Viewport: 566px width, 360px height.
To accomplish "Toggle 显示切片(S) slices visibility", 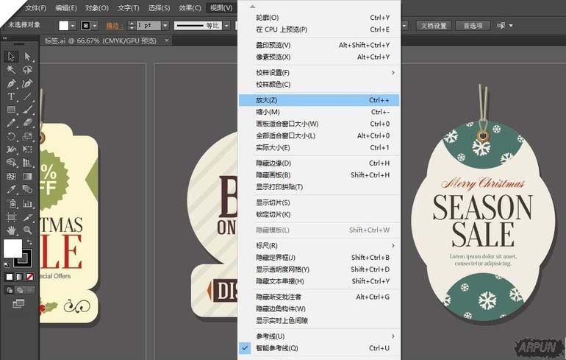I will [x=319, y=202].
